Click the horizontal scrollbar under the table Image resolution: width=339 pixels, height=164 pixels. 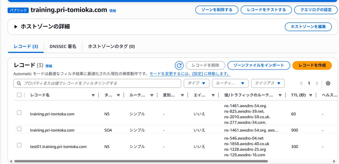[x=141, y=161]
